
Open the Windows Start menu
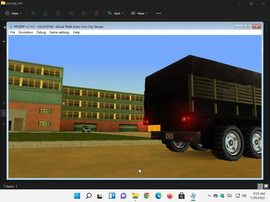click(77, 196)
